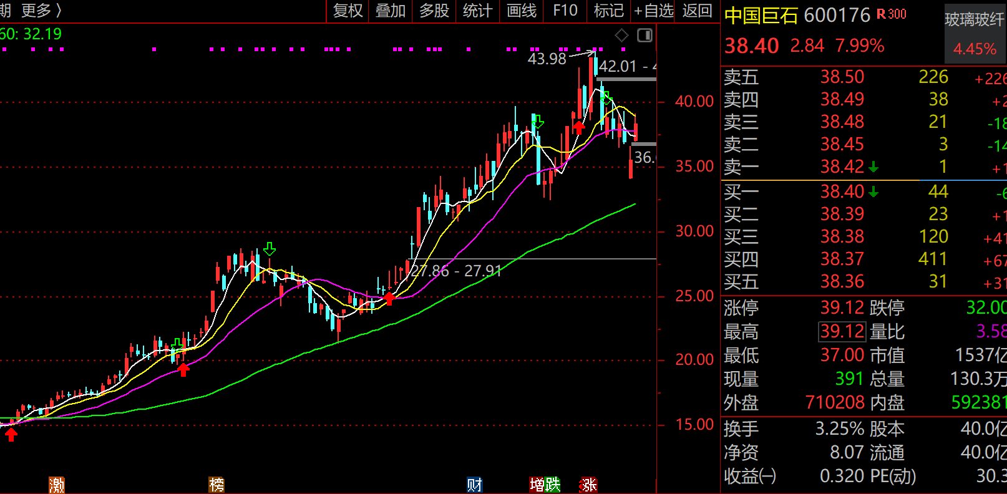Click the 60: 32.19 moving average readout
This screenshot has width=1007, height=494.
point(31,34)
